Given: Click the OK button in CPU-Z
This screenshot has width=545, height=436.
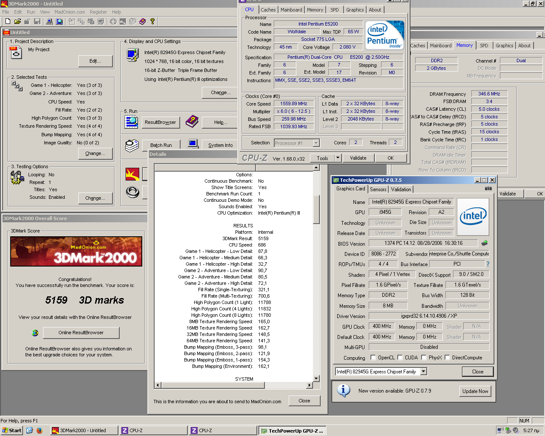Looking at the screenshot, I should (x=390, y=158).
